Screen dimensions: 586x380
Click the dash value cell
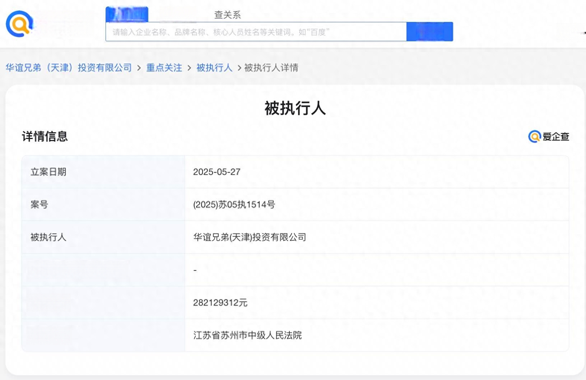coord(377,270)
